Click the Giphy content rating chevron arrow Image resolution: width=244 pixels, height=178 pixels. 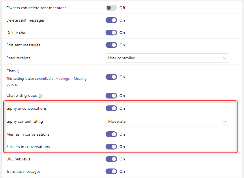(x=225, y=121)
